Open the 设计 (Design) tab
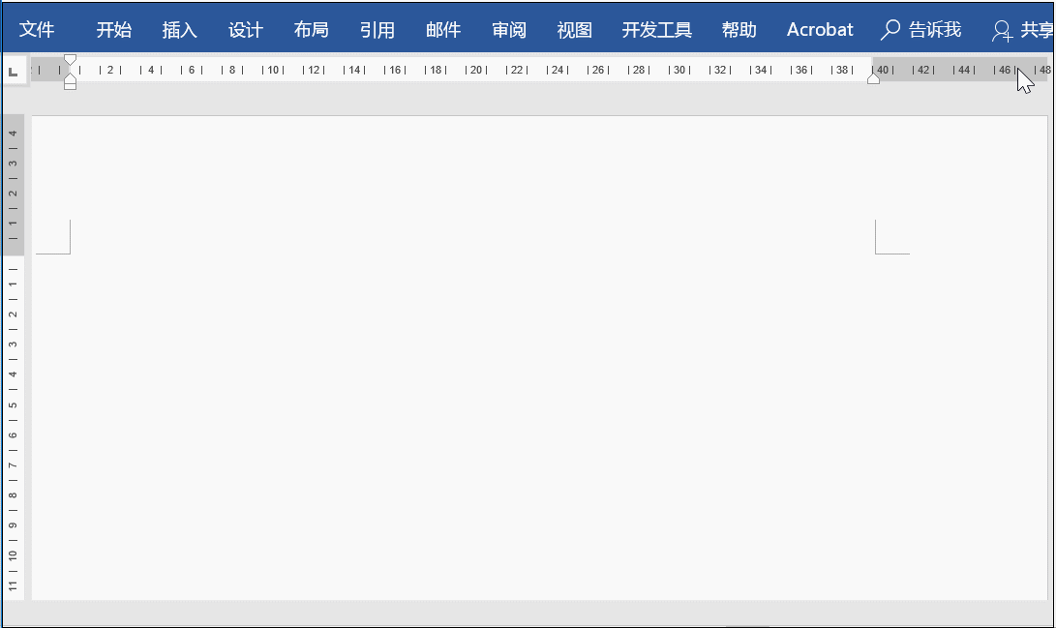Viewport: 1056px width, 628px height. pyautogui.click(x=245, y=29)
